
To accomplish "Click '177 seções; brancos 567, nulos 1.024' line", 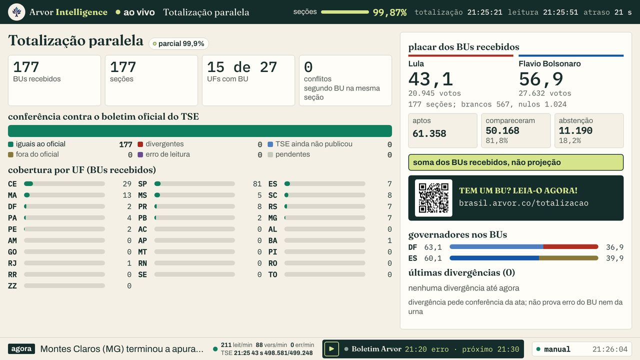I will click(x=487, y=104).
